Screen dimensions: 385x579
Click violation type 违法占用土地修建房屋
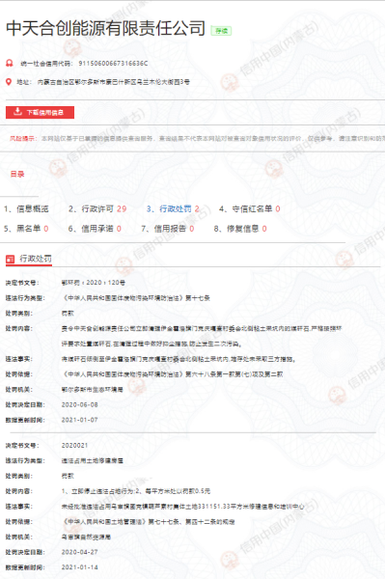[93, 461]
